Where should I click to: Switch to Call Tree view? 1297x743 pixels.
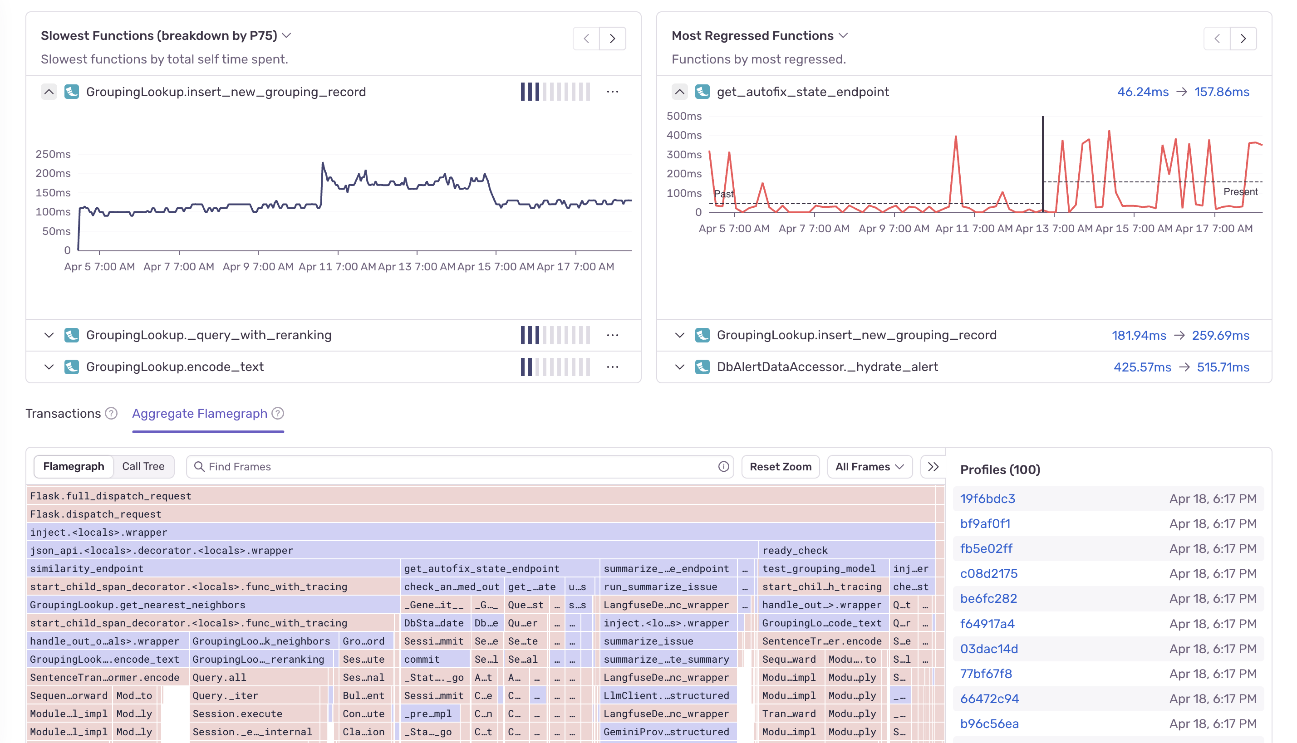[143, 466]
